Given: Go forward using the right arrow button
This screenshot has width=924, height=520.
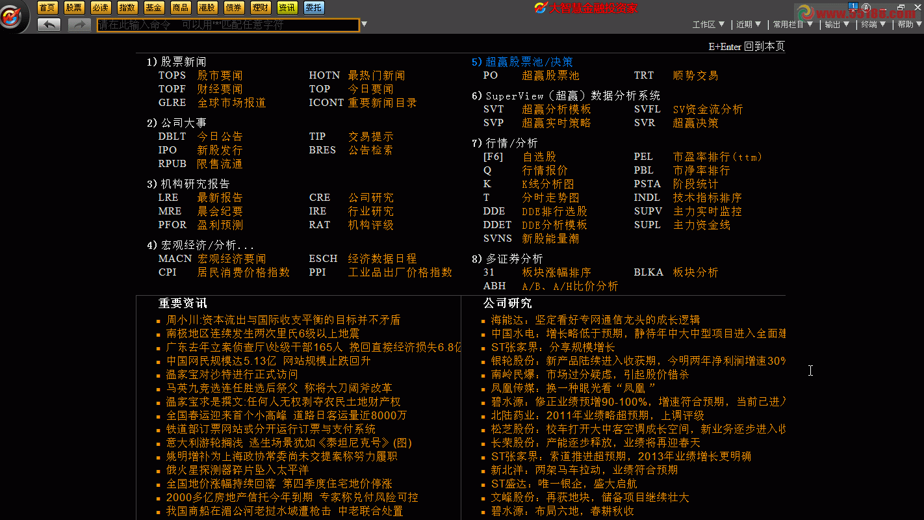Looking at the screenshot, I should pyautogui.click(x=79, y=25).
